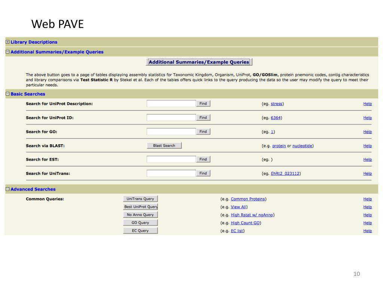Open Help for GO search
Viewport: 383px width, 287px height.
pos(367,132)
